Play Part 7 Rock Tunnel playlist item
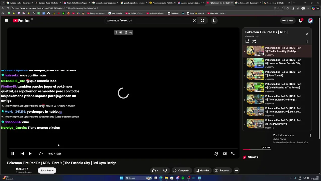Image resolution: width=321 pixels, height=181 pixels. (277, 75)
